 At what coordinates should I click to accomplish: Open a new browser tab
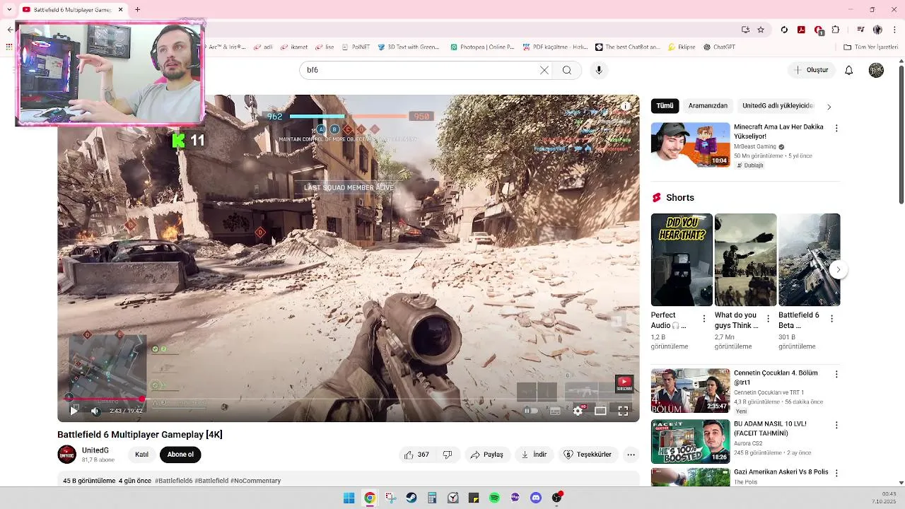137,10
